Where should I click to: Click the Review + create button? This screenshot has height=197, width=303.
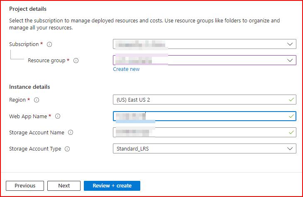(112, 185)
